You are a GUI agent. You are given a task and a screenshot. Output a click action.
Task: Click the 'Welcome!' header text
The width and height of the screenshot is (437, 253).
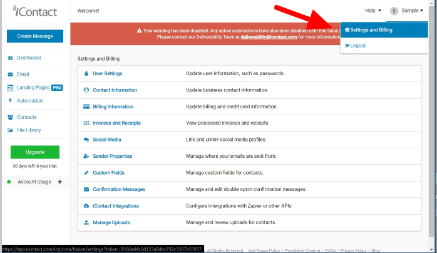click(x=88, y=11)
